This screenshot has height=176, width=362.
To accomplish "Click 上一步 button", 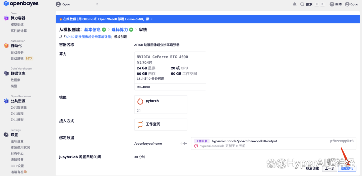I will [x=329, y=168].
